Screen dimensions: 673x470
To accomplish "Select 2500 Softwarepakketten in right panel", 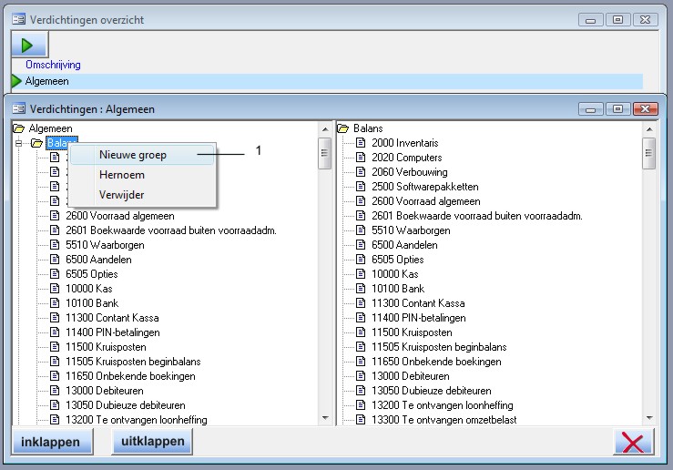I will [424, 187].
